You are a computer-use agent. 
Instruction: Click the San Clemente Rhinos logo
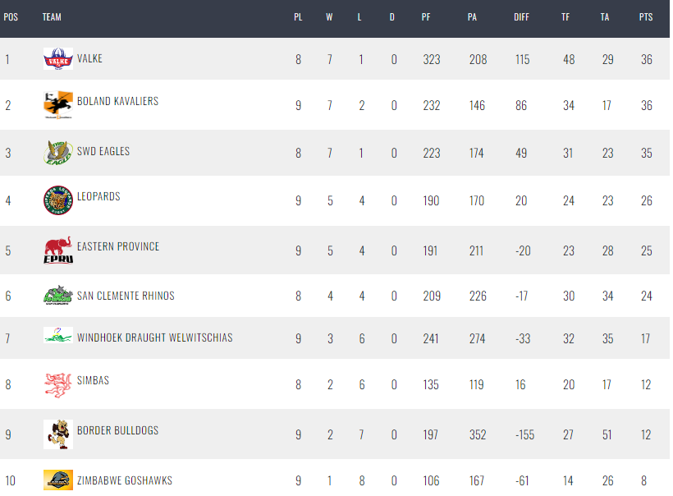tap(58, 295)
